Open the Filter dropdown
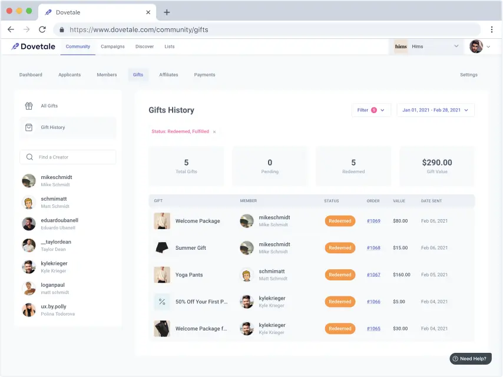The width and height of the screenshot is (503, 377). point(371,110)
